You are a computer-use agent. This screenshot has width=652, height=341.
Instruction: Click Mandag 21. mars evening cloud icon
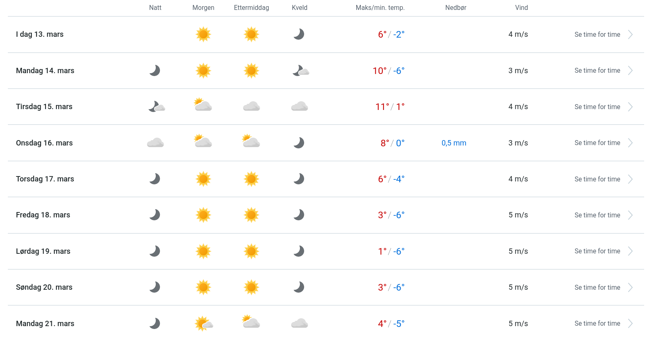(299, 323)
